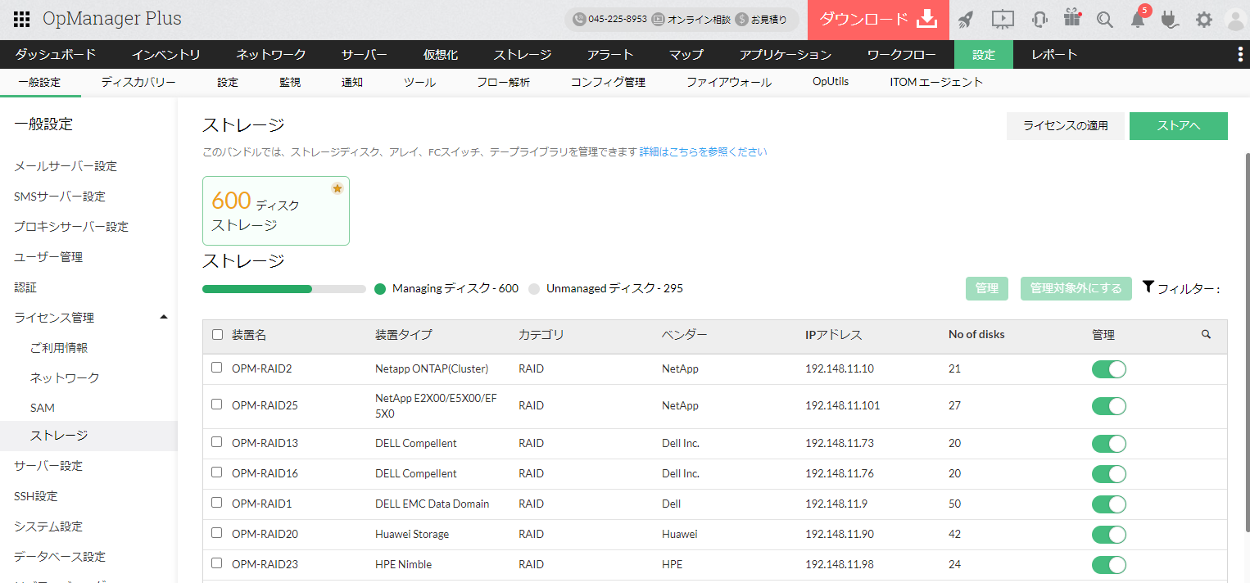Switch to the アラート main tab
Screen dimensions: 1250x583
(x=610, y=55)
